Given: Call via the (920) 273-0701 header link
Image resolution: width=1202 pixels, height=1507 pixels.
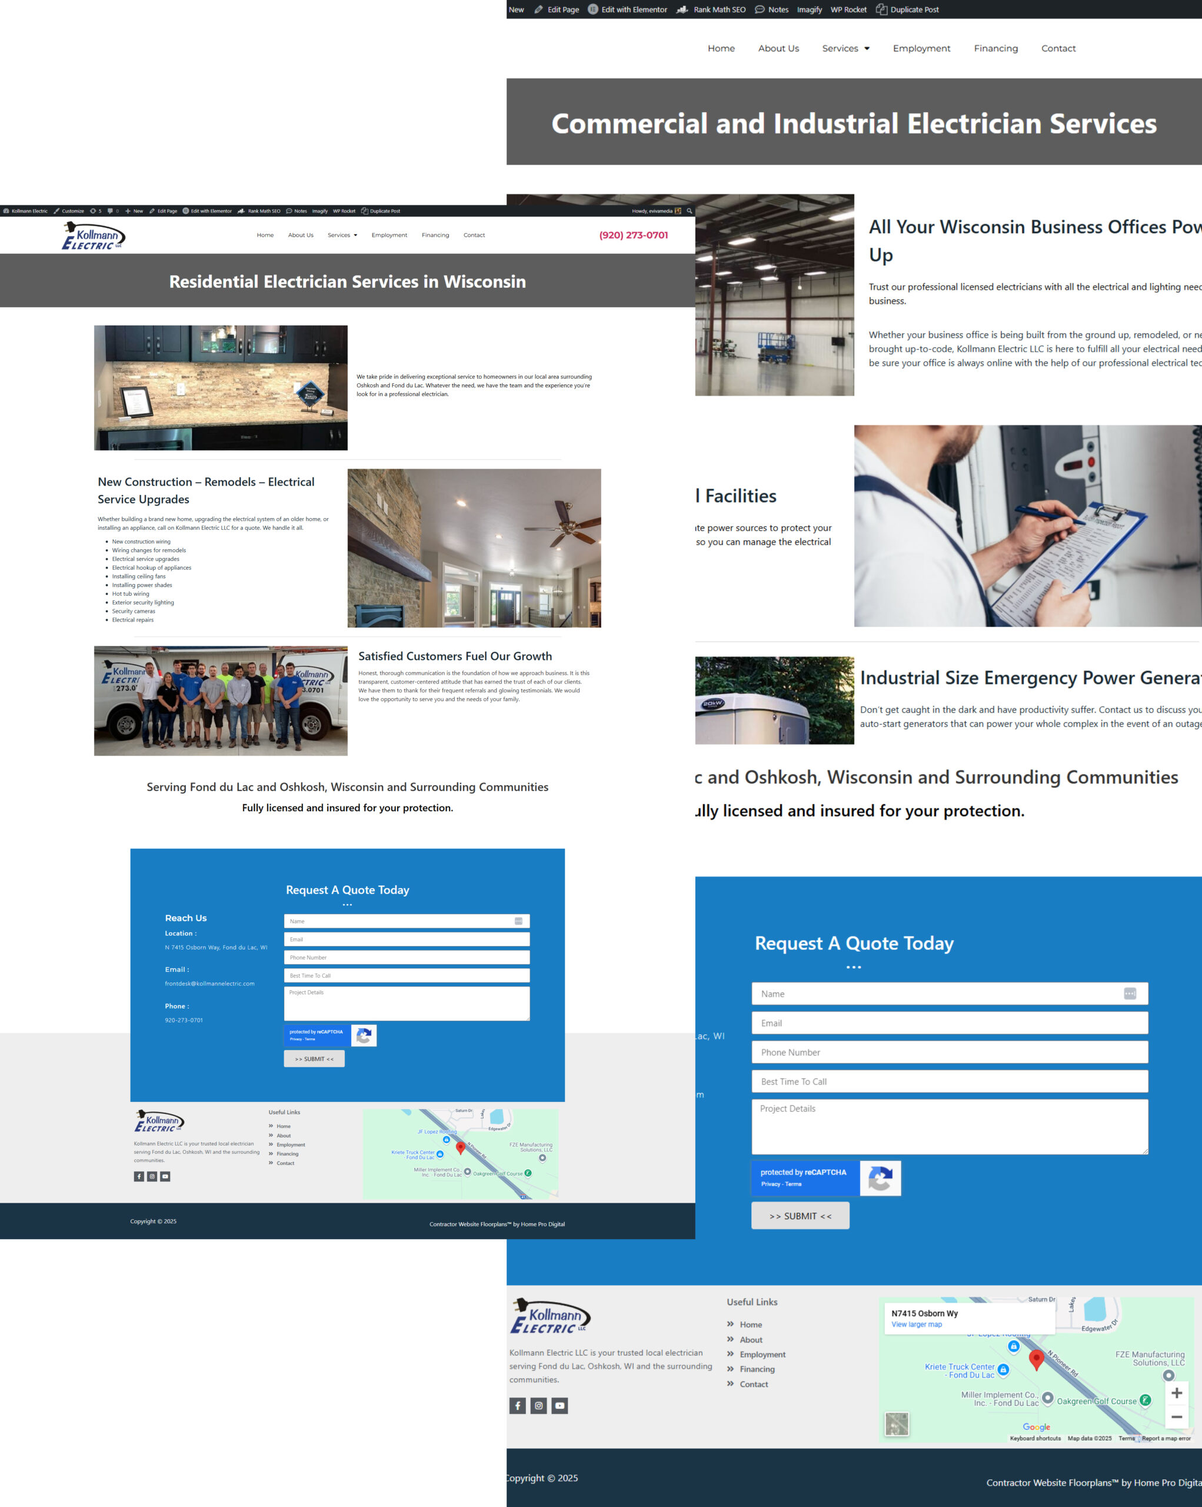Looking at the screenshot, I should (x=633, y=235).
